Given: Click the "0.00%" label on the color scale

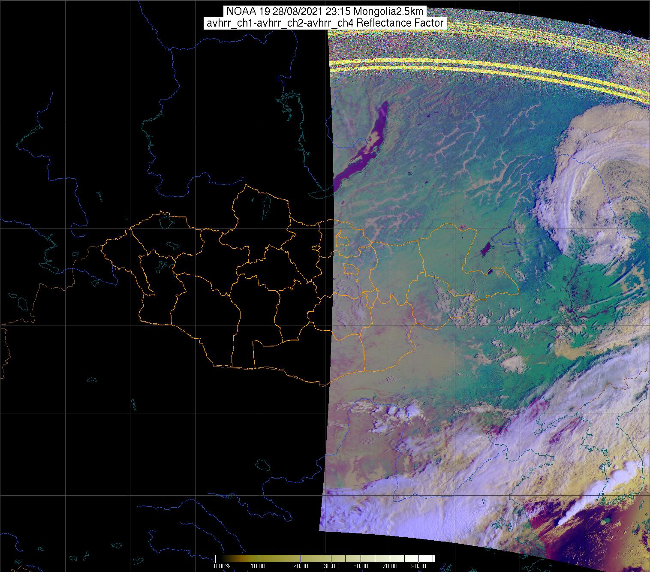Looking at the screenshot, I should pyautogui.click(x=222, y=566).
